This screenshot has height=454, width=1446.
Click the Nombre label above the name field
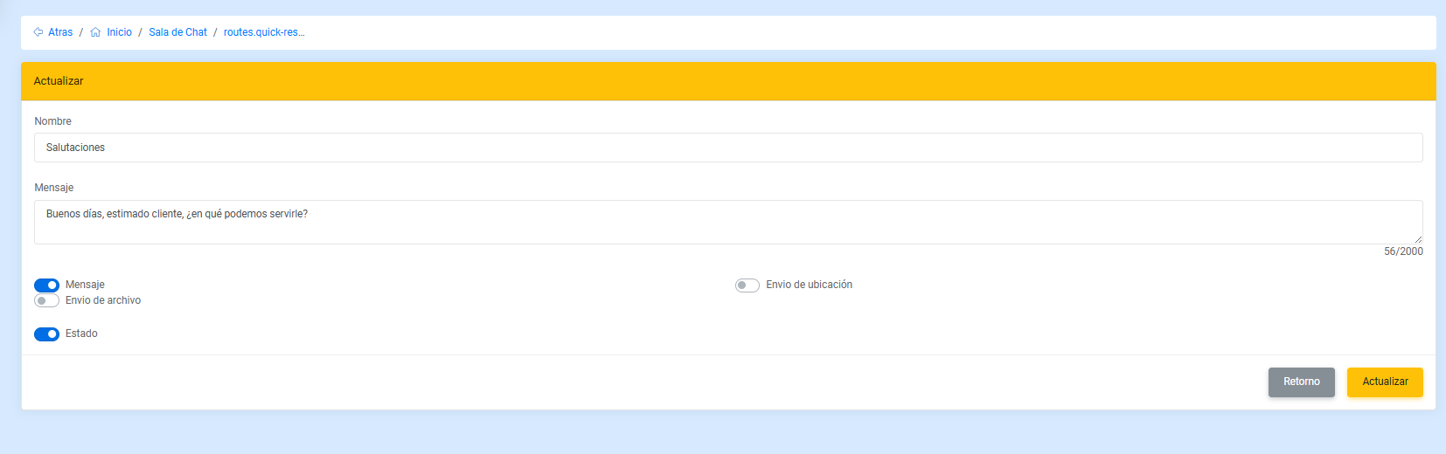(52, 121)
